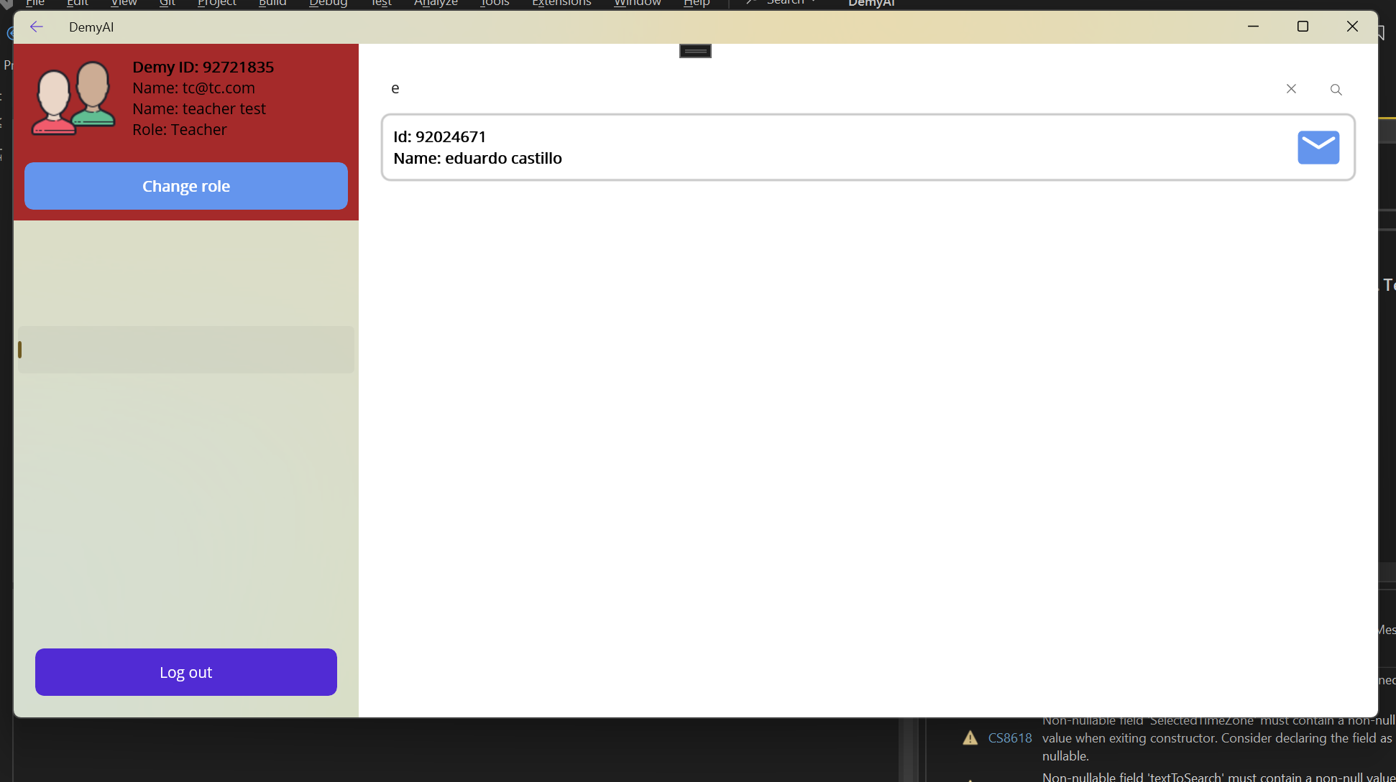Open message via envelope icon on eduardo castillo's card
Screen dimensions: 1396x782
[x=1318, y=147]
